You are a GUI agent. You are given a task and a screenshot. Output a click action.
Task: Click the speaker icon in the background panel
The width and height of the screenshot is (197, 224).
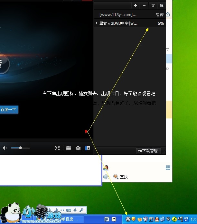point(106,177)
